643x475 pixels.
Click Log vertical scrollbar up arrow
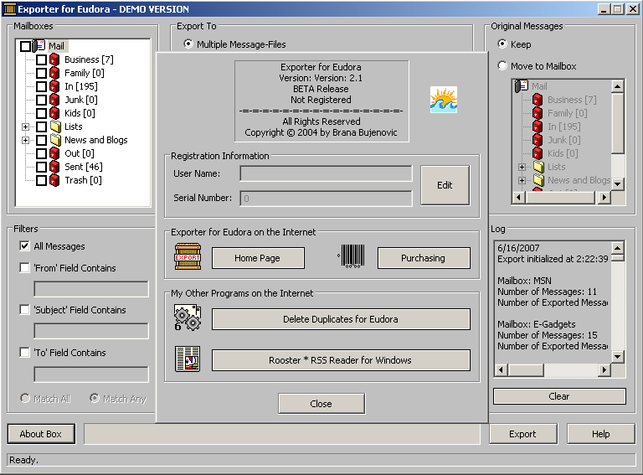point(618,247)
